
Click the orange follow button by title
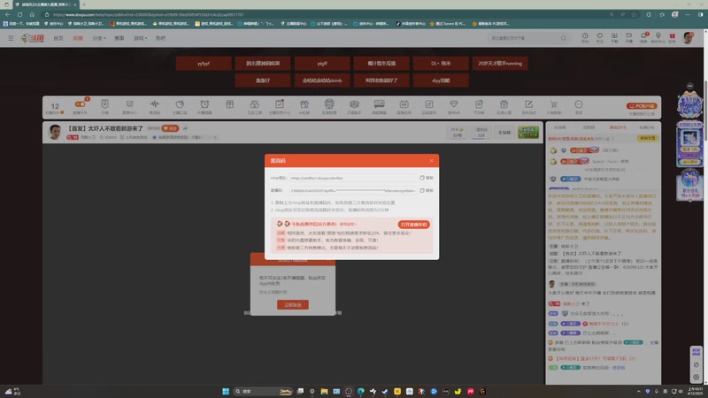click(170, 128)
